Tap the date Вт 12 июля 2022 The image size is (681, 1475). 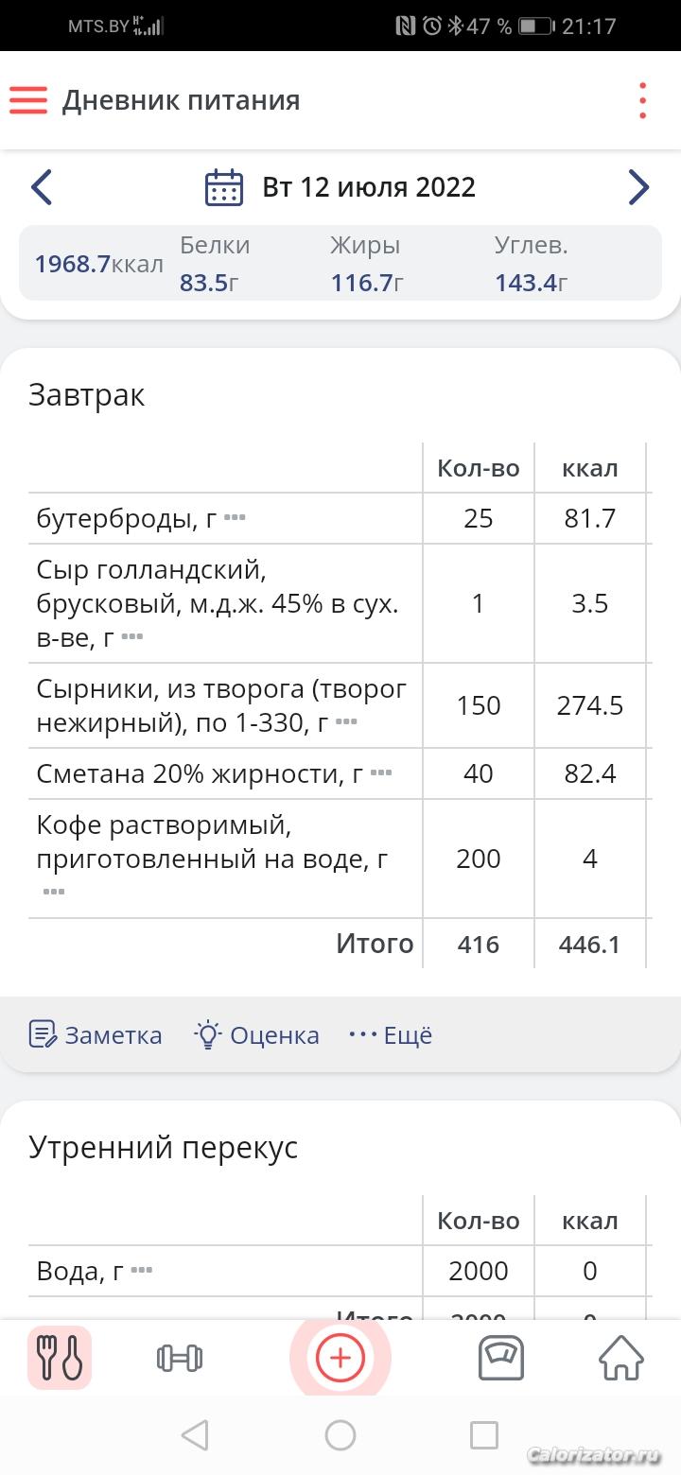click(369, 187)
